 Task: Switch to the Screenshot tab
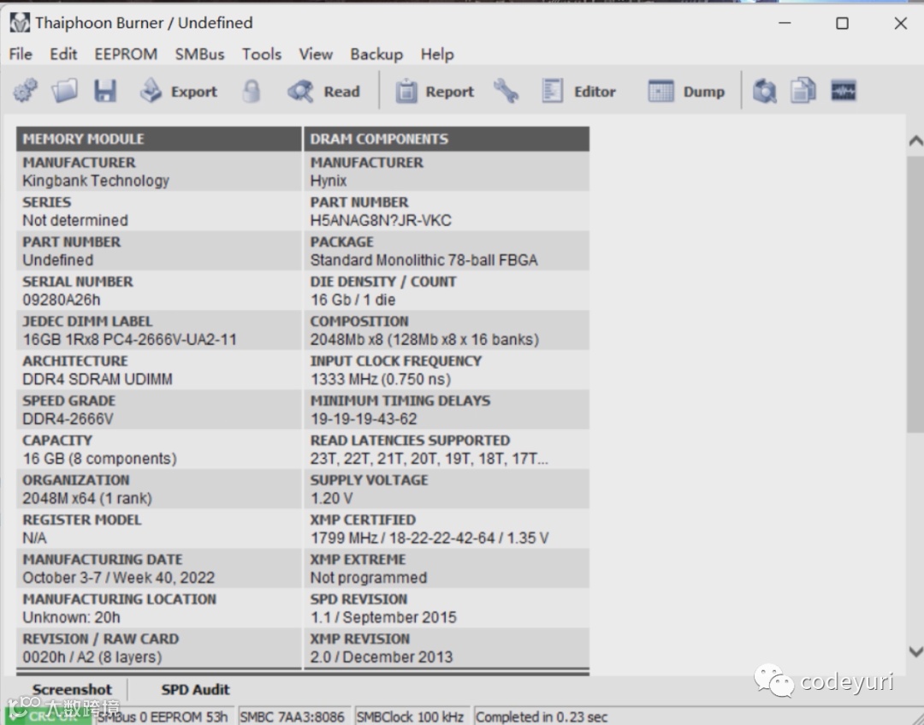(x=72, y=689)
